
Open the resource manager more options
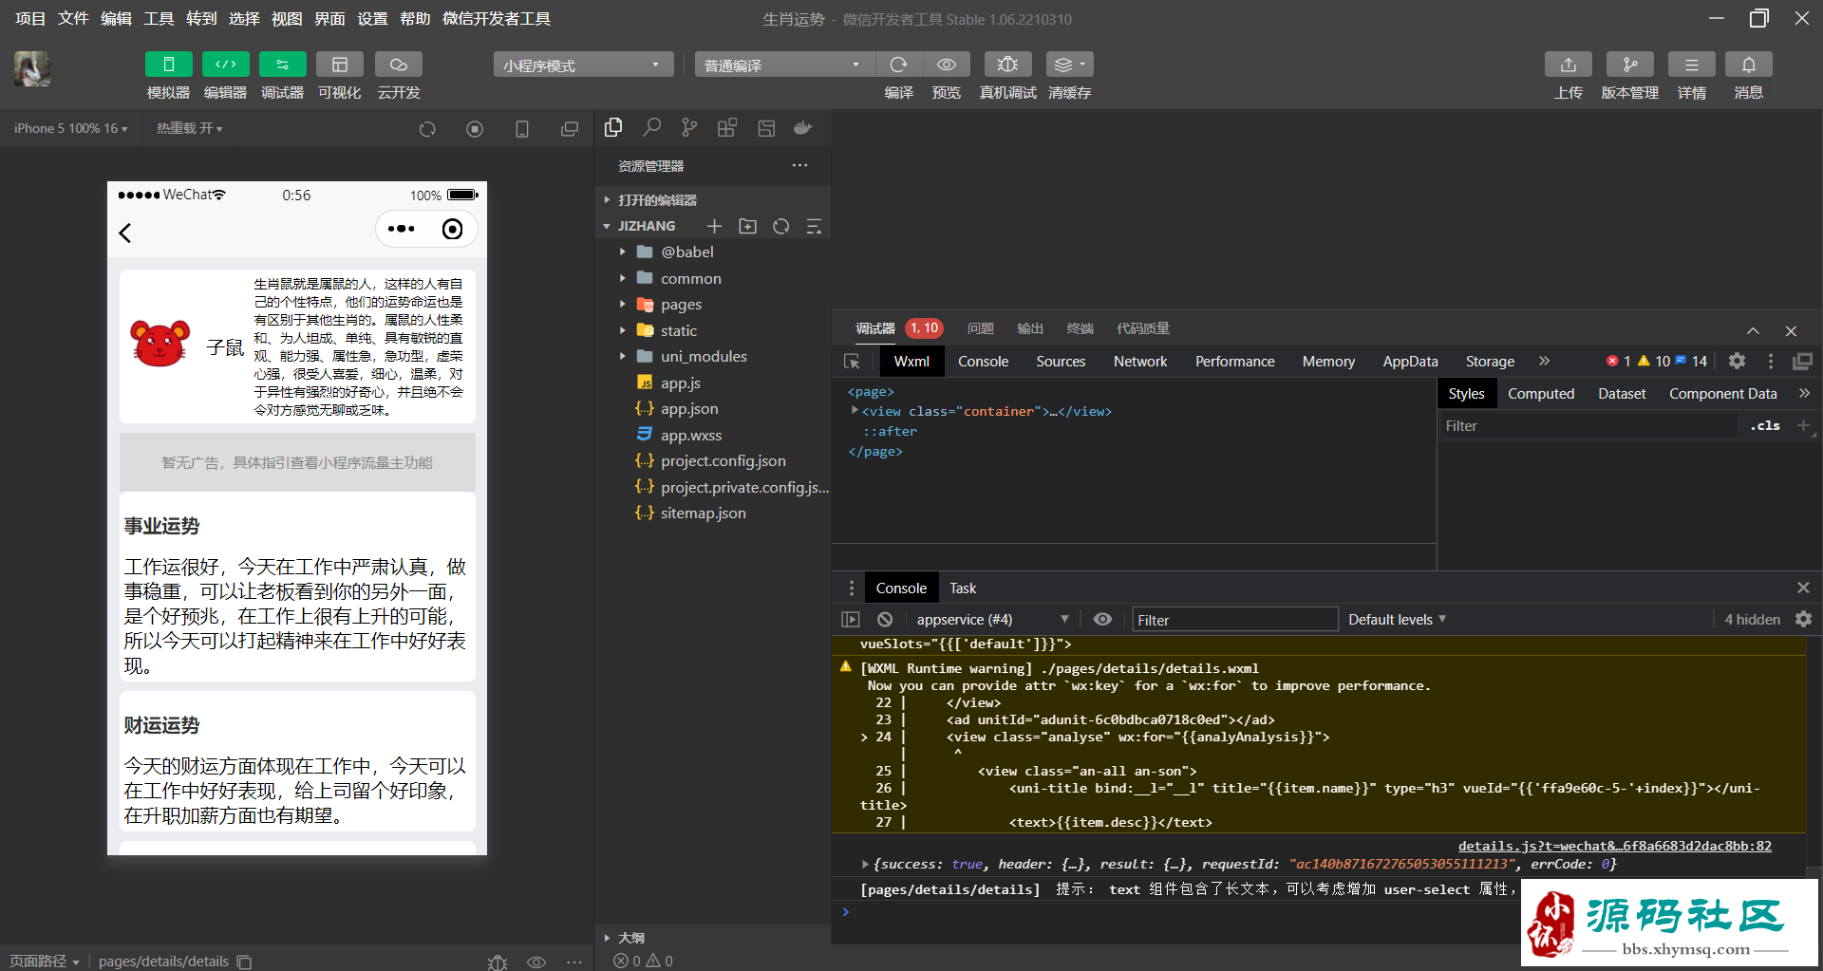800,165
